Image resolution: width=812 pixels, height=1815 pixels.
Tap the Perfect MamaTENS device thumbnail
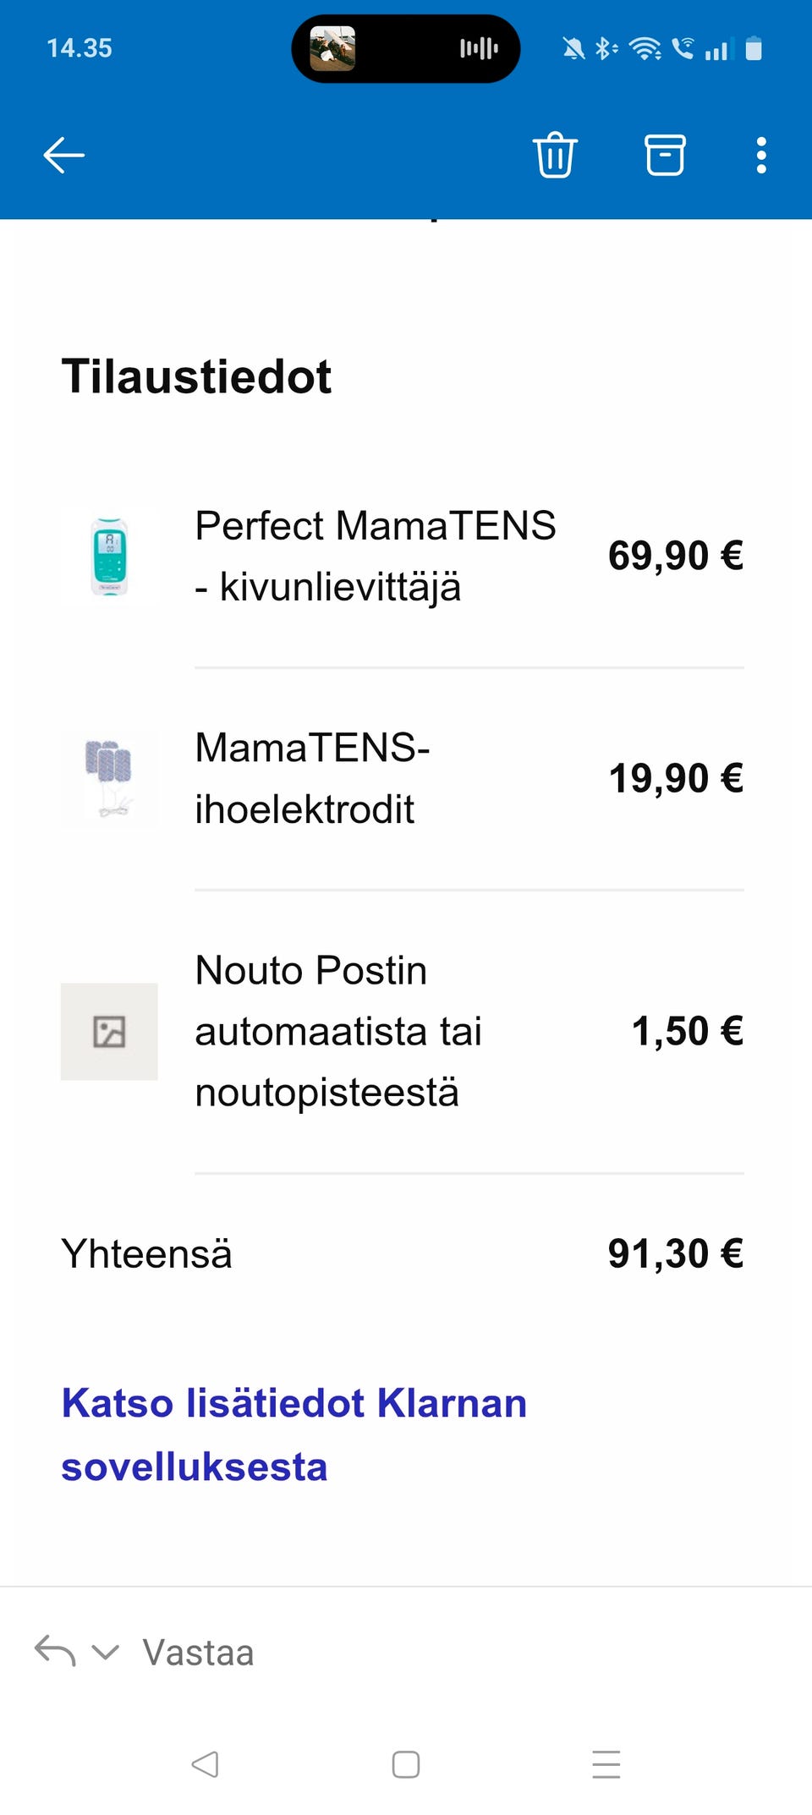click(x=109, y=557)
